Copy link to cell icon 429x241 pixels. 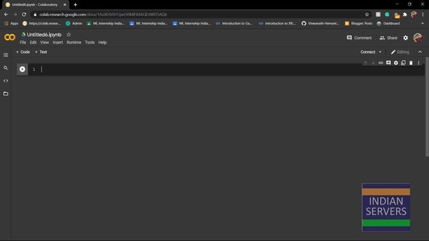point(381,63)
